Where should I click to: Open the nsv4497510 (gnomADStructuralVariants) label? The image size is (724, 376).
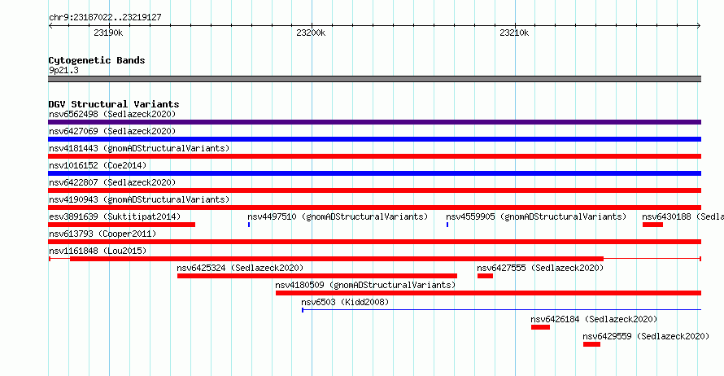click(338, 216)
